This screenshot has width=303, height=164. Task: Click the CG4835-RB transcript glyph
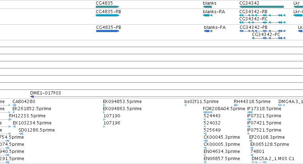click(108, 15)
